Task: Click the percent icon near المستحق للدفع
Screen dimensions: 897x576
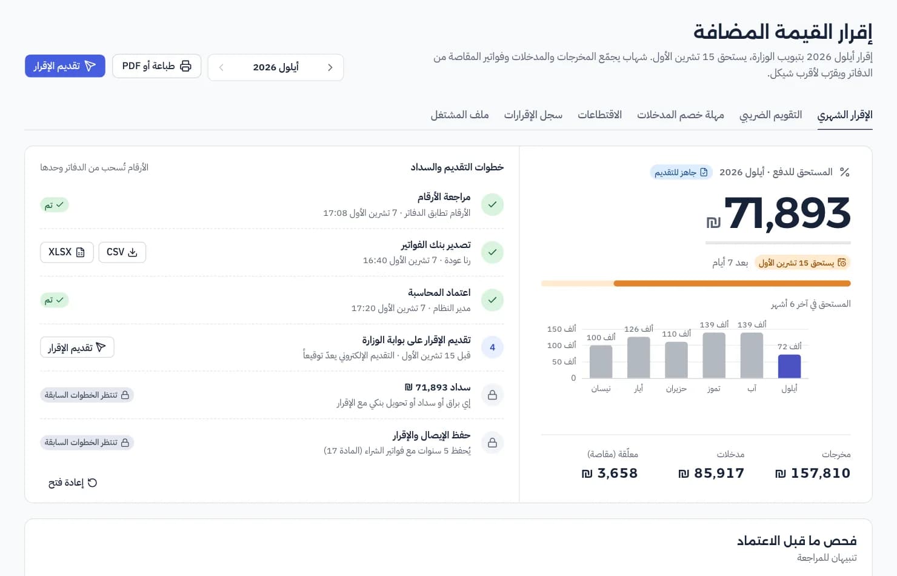Action: tap(845, 172)
